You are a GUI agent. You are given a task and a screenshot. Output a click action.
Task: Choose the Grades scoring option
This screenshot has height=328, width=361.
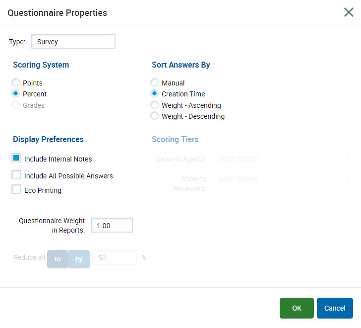point(16,105)
